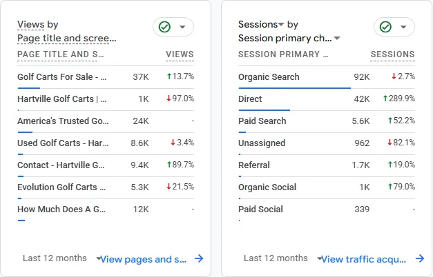The image size is (433, 277).
Task: Click 13.7% increase for Golf Carts For Sale
Action: point(180,76)
